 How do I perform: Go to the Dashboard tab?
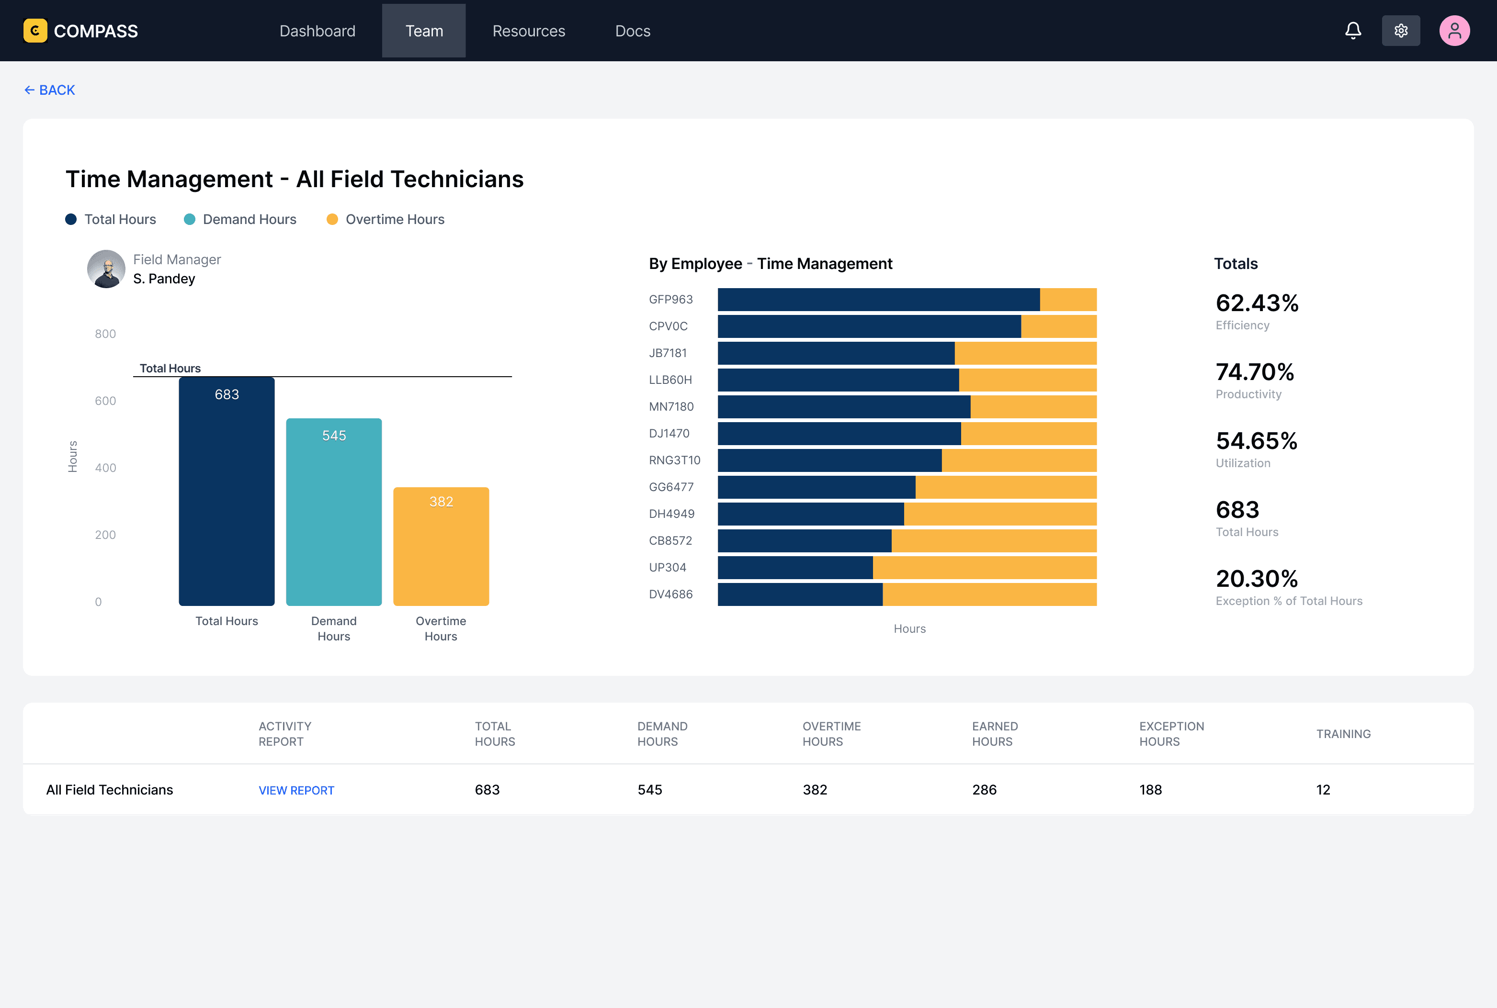(x=317, y=31)
